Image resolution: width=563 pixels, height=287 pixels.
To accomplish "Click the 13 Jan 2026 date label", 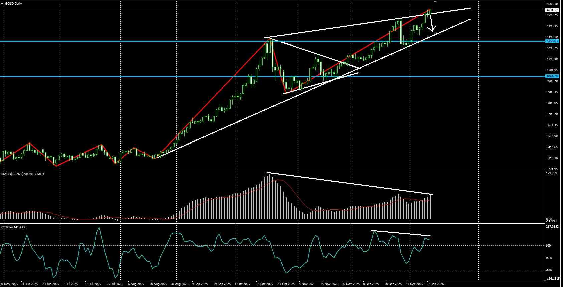I will [x=435, y=284].
